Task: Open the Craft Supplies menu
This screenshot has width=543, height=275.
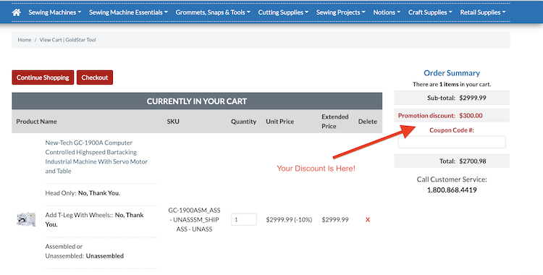Action: click(430, 12)
